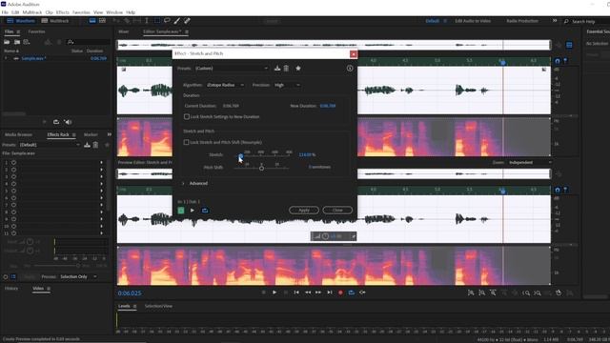
Task: Select the Lasso selection tool
Action: click(167, 21)
